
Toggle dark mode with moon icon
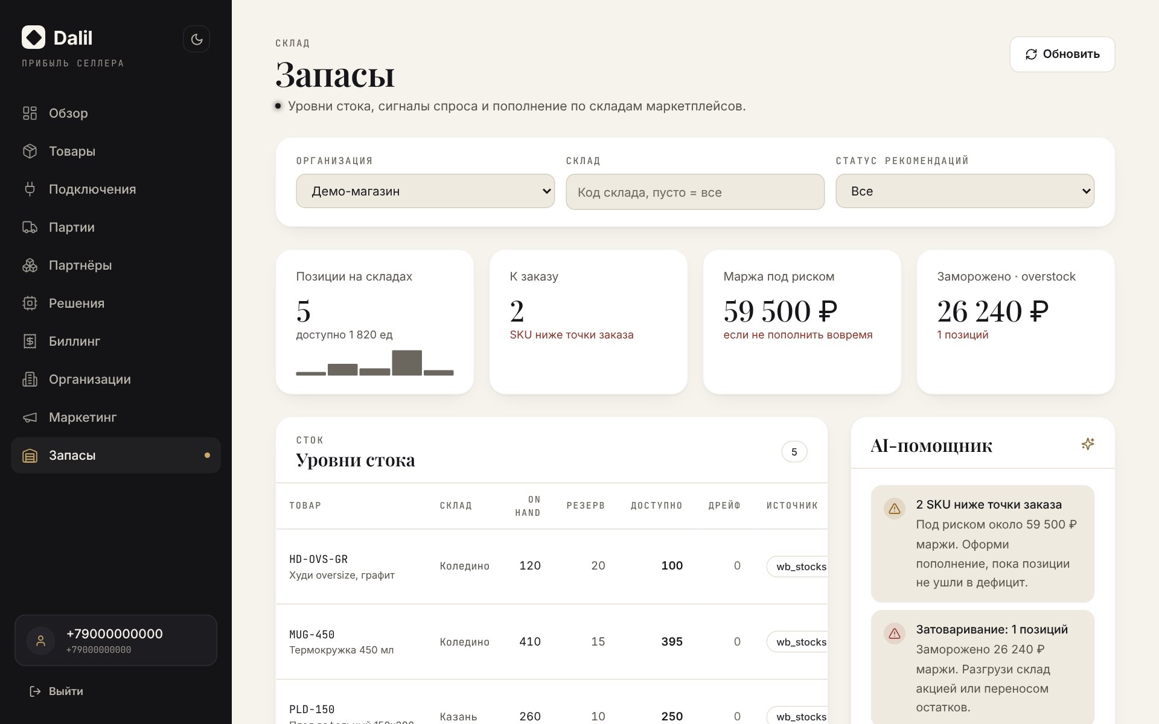197,39
